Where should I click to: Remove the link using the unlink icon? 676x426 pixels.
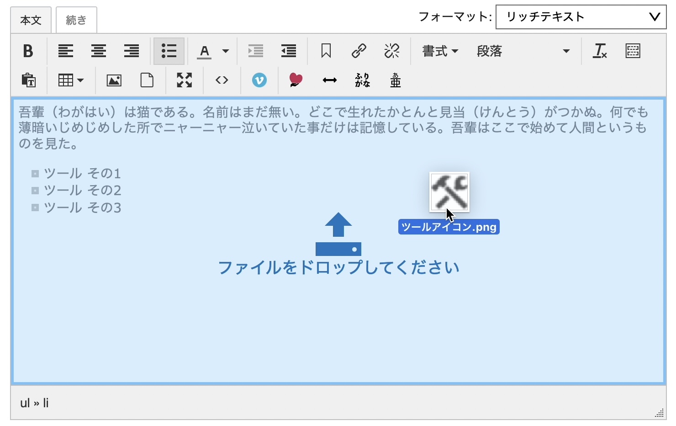(x=391, y=51)
